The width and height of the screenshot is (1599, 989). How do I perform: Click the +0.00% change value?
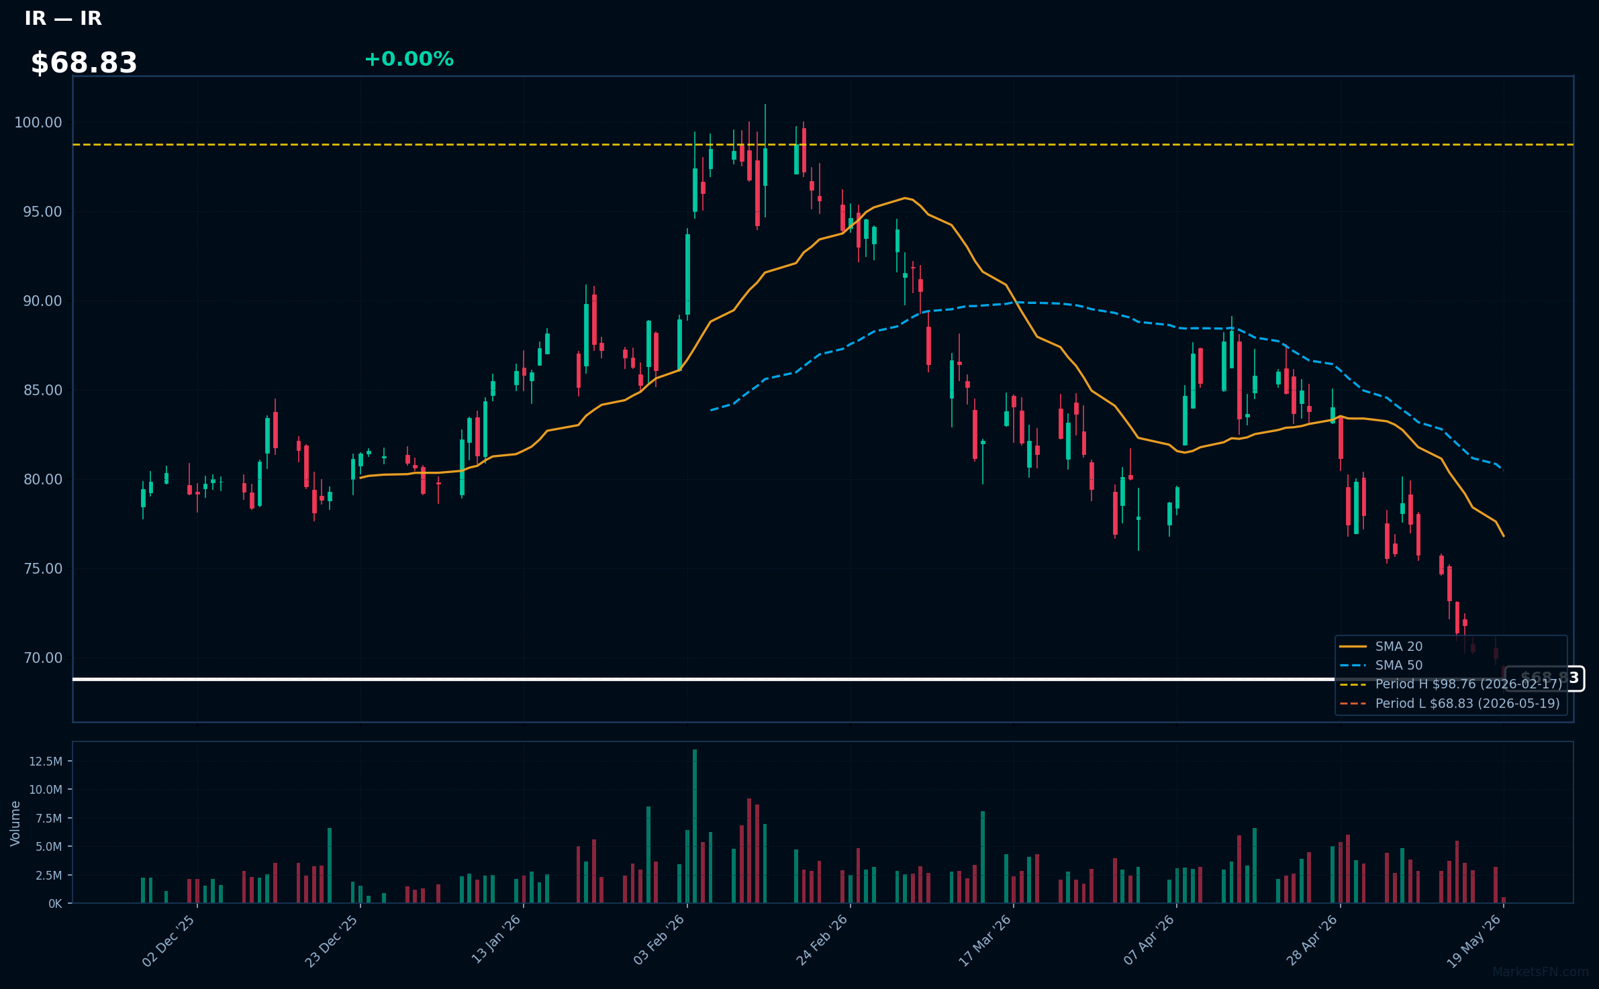(x=409, y=59)
